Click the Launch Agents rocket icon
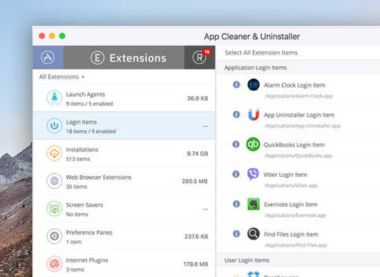 [x=54, y=98]
